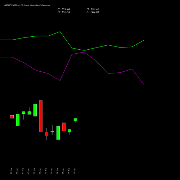
Task: Select the 18 Aug date label
Action: click(69, 171)
